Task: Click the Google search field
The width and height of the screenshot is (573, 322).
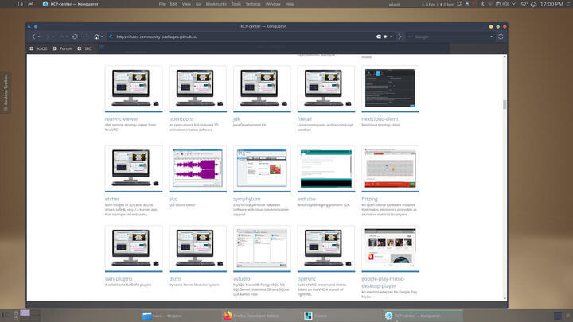Action: click(451, 37)
